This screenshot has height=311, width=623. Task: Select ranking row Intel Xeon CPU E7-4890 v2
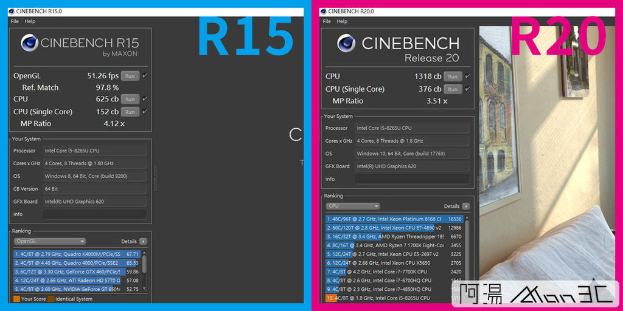click(394, 228)
